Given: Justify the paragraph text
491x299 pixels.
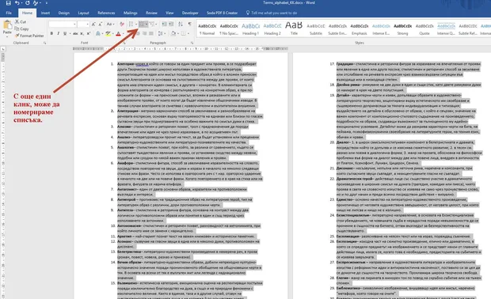Looking at the screenshot, I should 151,33.
